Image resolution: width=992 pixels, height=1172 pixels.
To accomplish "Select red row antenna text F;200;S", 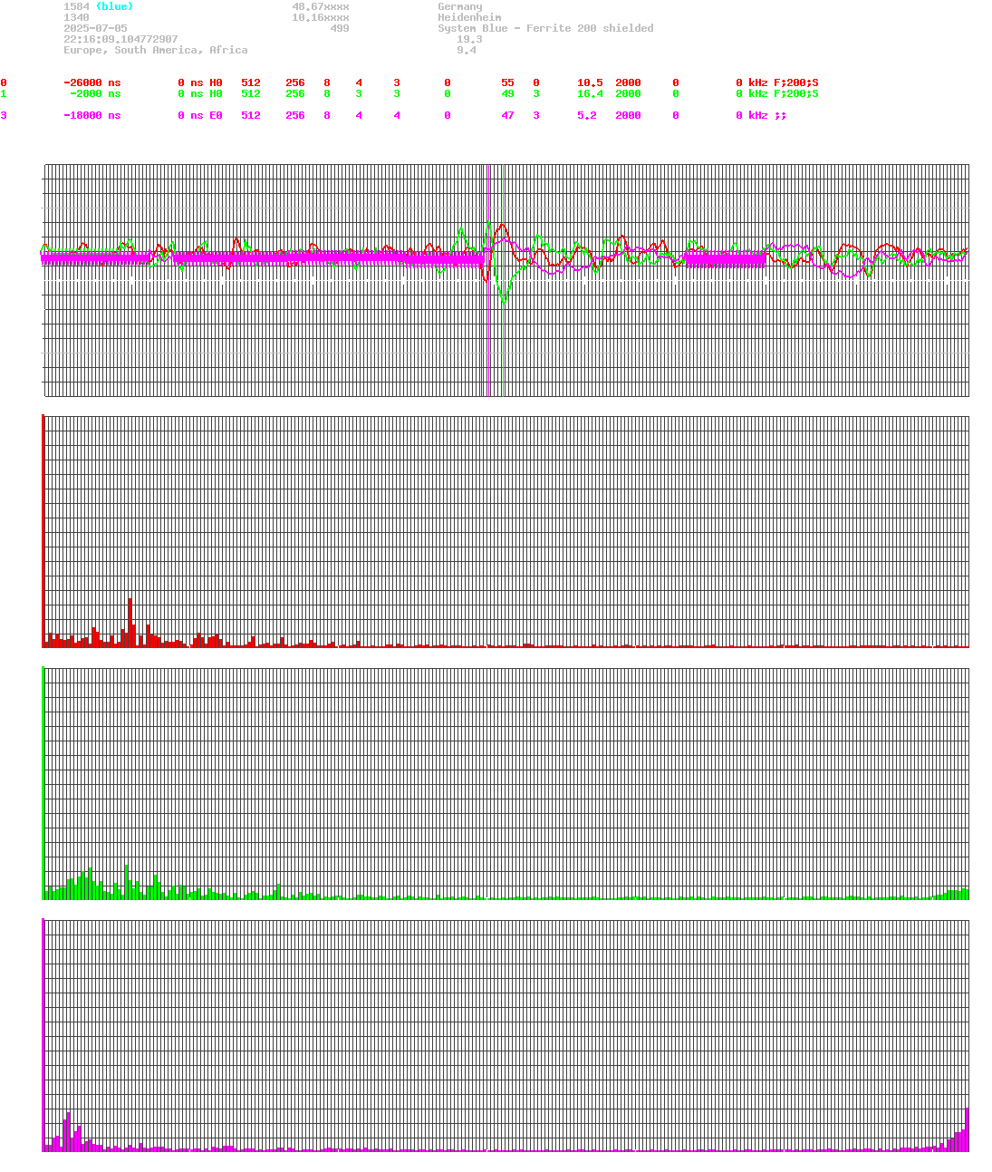I will (796, 82).
